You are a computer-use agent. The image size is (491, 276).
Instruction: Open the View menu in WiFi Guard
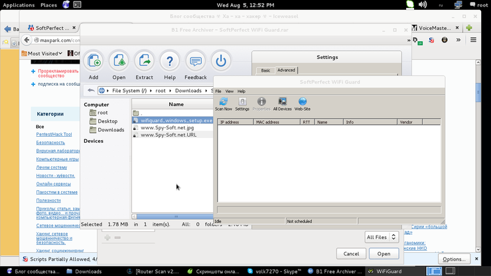coord(229,91)
